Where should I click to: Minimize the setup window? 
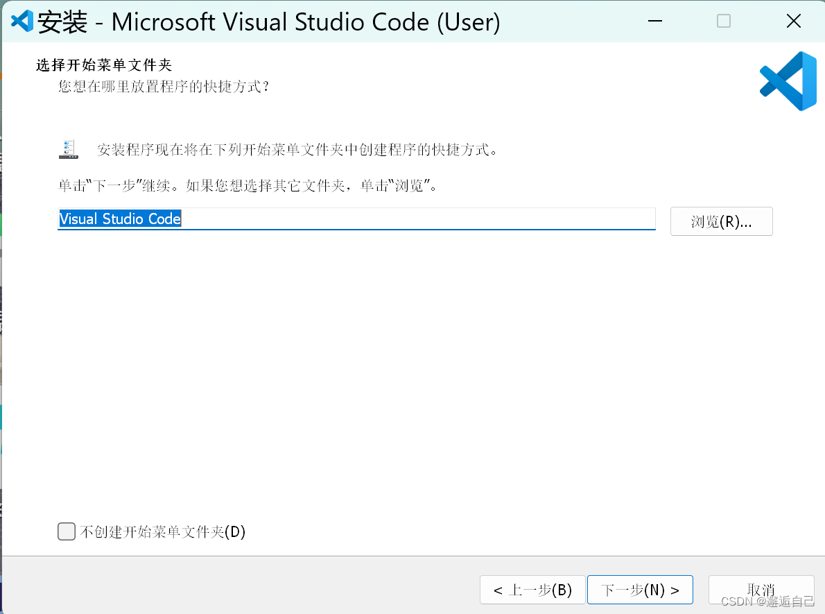655,21
